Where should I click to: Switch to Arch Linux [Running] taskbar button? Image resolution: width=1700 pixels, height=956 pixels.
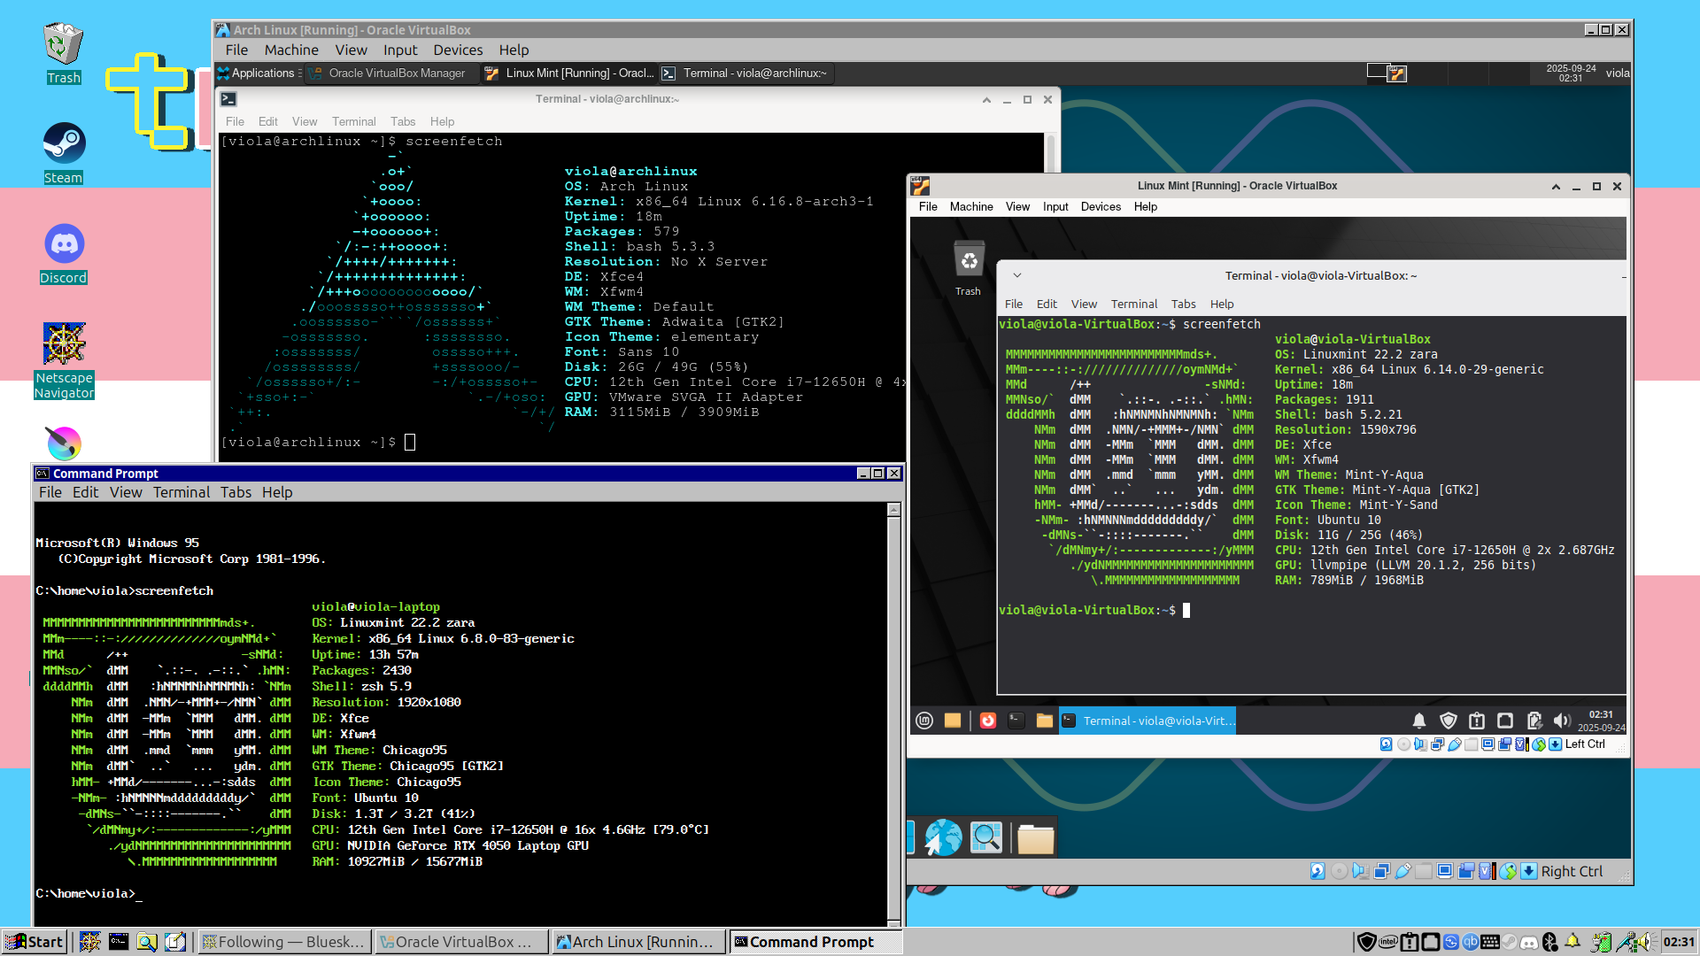pos(637,942)
